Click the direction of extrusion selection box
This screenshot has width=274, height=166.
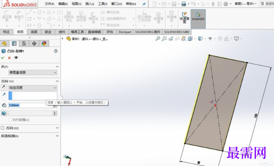tap(33, 96)
